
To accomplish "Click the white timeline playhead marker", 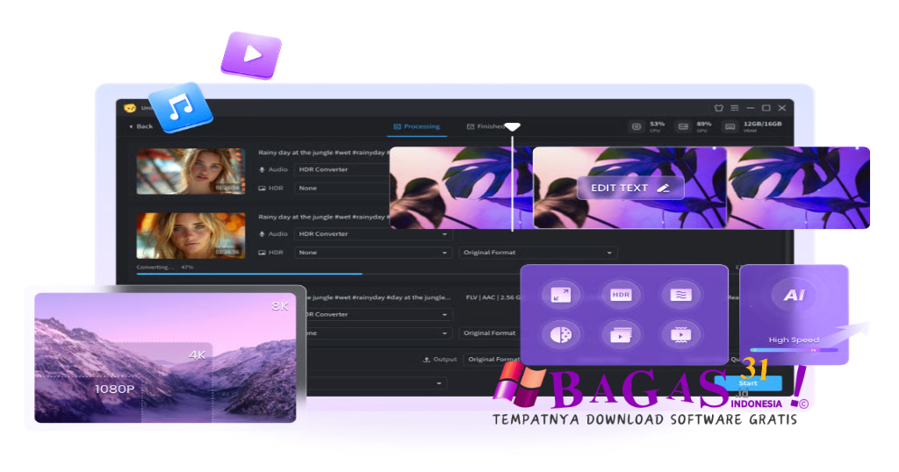I will click(512, 126).
